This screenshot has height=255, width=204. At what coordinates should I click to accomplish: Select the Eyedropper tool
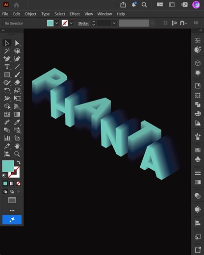17,122
